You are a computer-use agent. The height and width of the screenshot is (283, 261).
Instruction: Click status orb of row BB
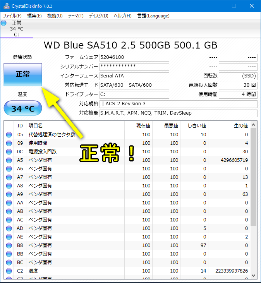[9, 254]
